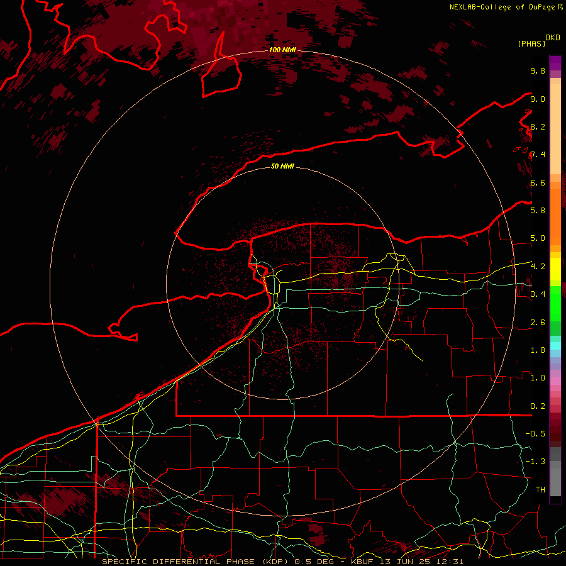Click the 2.6 value on the scale
566x566 pixels.
[x=538, y=322]
